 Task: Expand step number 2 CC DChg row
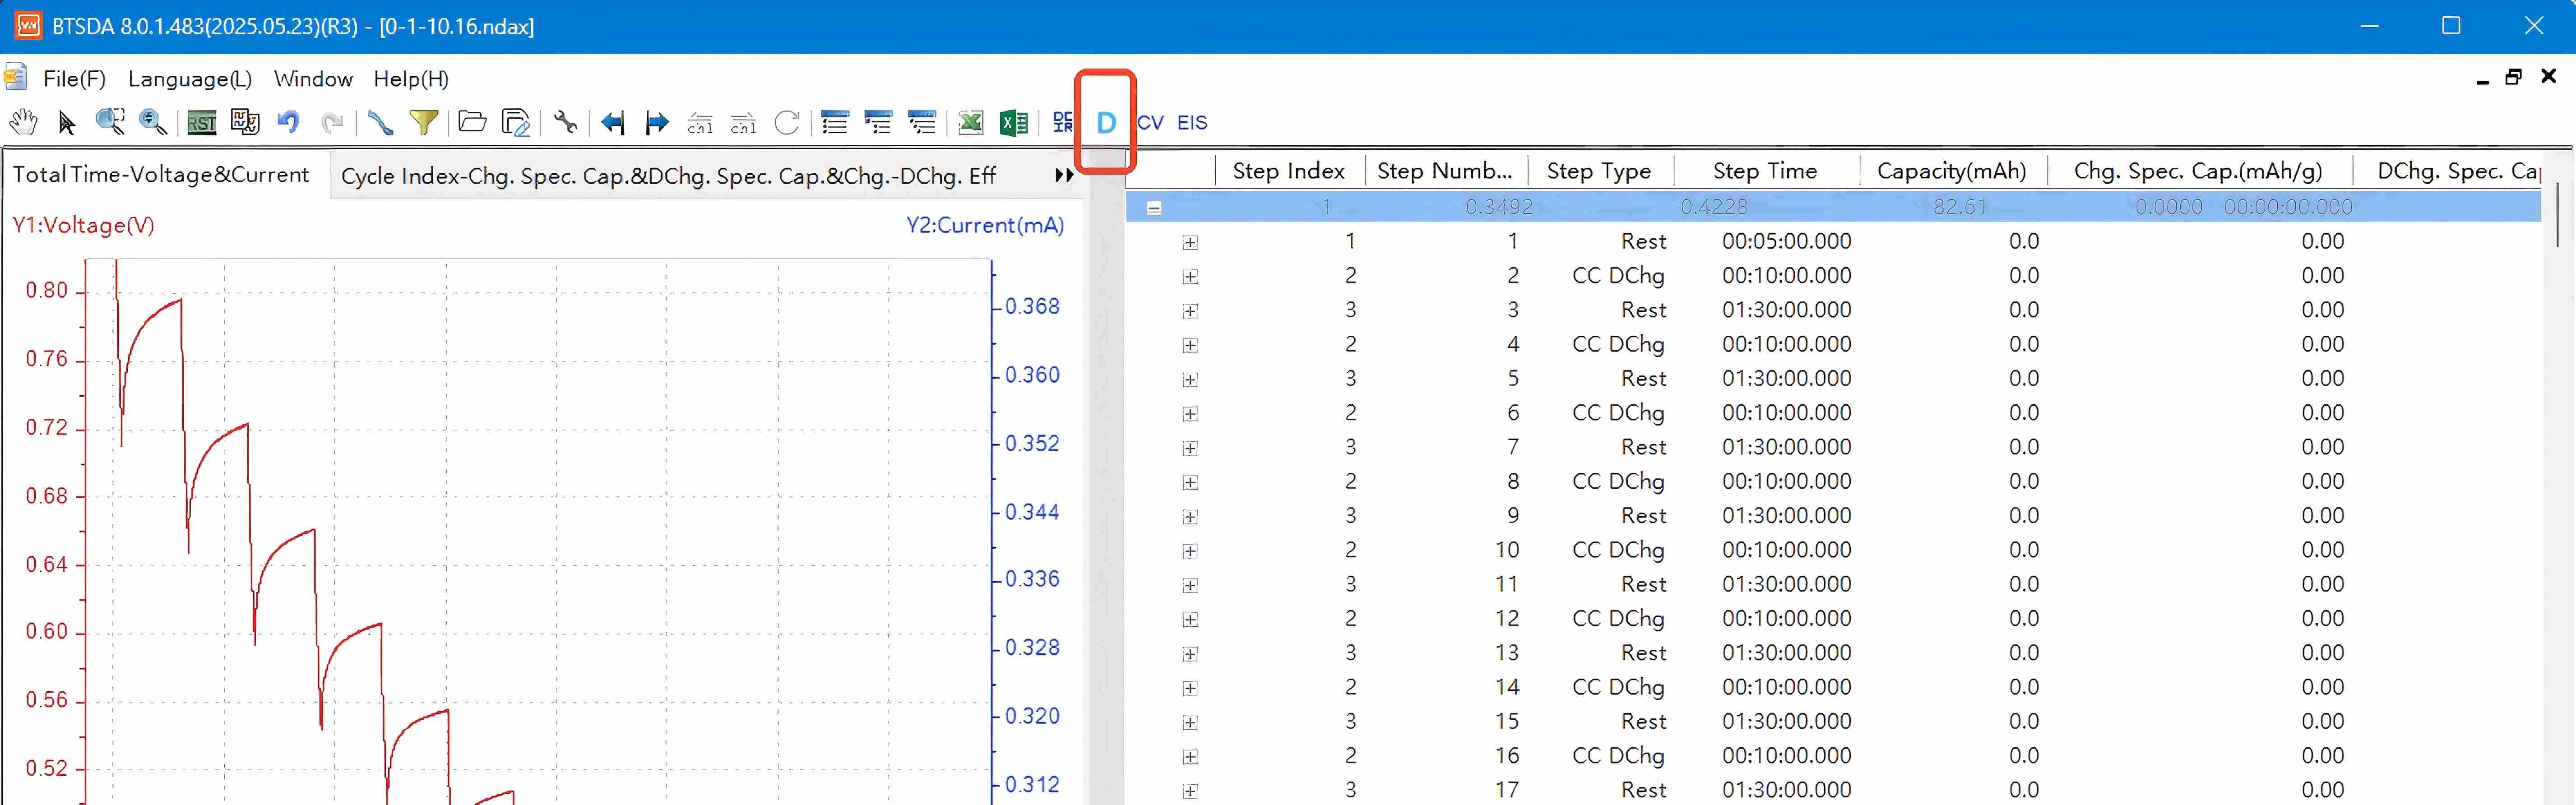click(x=1190, y=277)
